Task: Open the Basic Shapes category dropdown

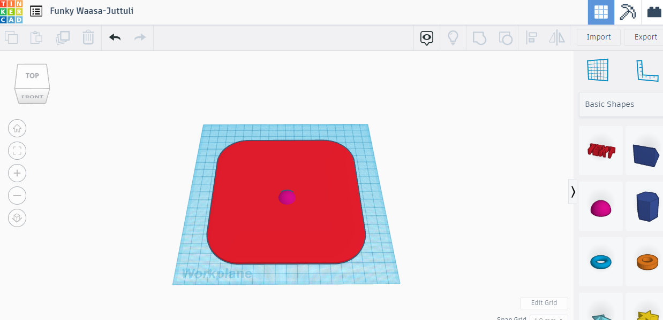Action: pos(621,104)
